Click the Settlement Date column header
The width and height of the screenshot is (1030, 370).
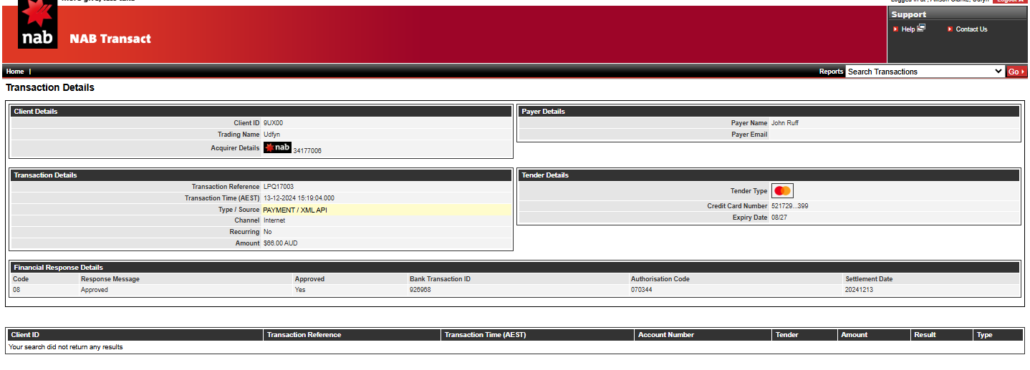(x=869, y=279)
